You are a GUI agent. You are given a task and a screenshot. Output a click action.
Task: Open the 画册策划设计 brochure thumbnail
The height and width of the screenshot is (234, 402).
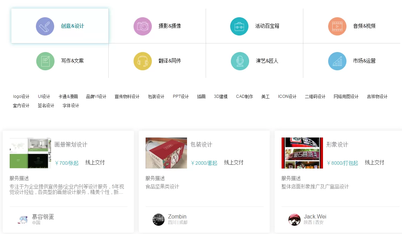click(x=30, y=153)
